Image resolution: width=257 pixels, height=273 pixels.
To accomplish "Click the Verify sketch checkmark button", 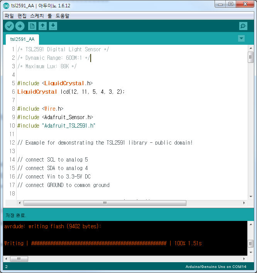I will [9, 26].
